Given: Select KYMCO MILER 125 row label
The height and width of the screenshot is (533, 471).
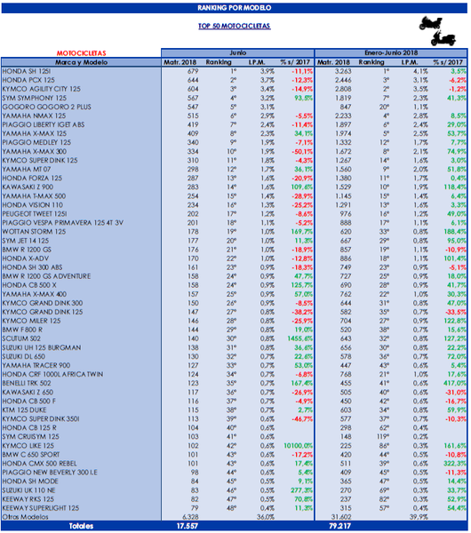Looking at the screenshot, I should coord(31,321).
